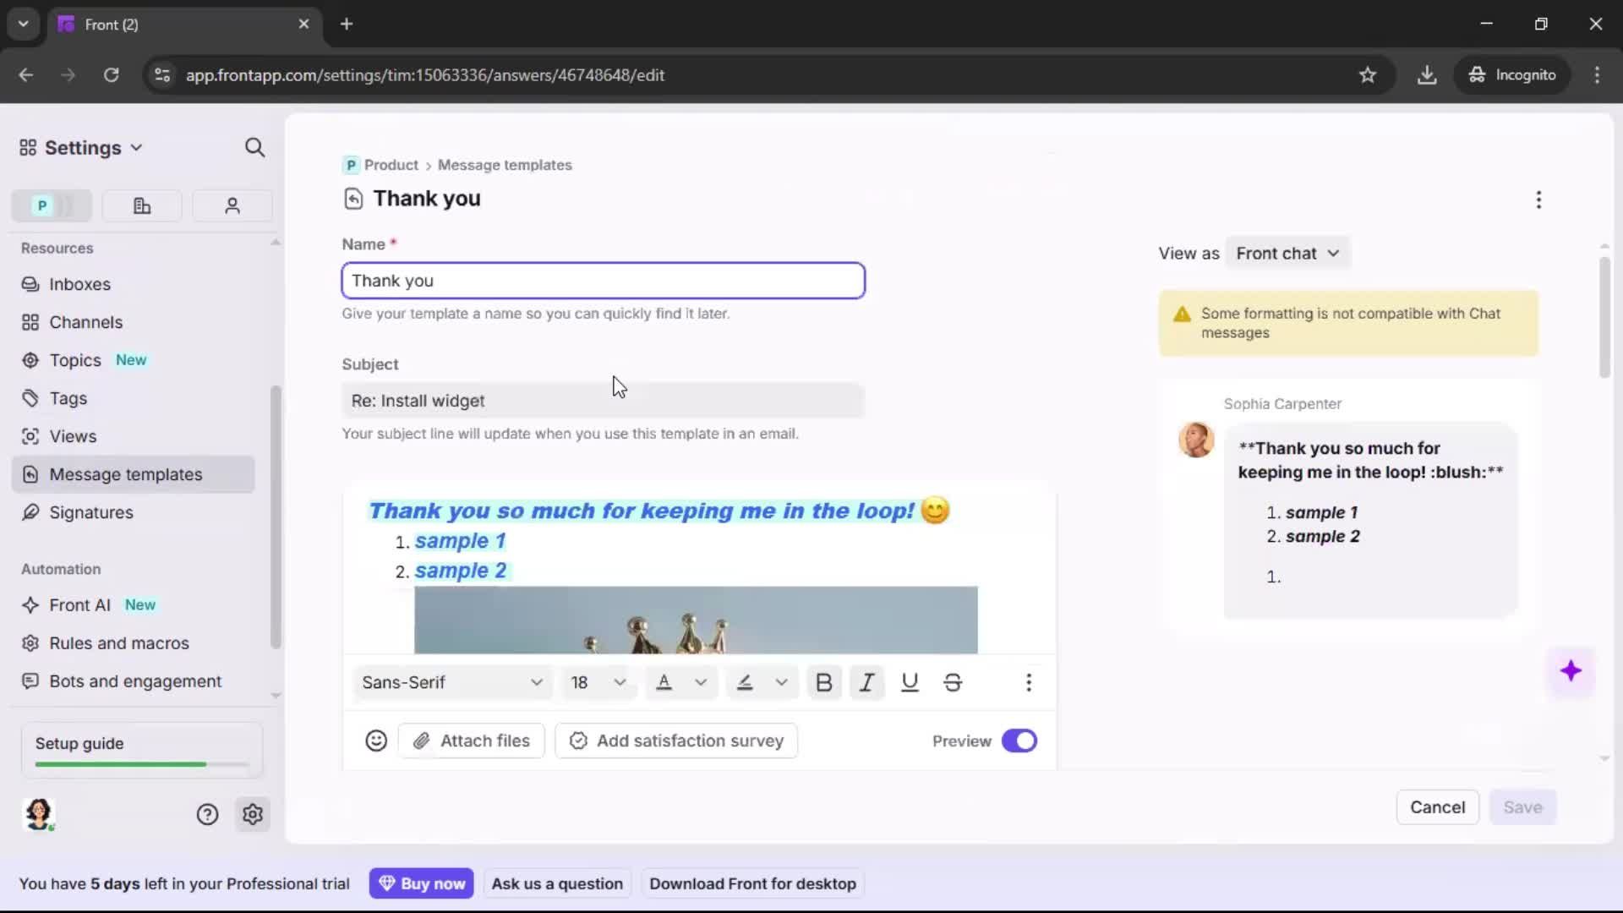Open the font size dropdown
1623x913 pixels.
point(598,682)
